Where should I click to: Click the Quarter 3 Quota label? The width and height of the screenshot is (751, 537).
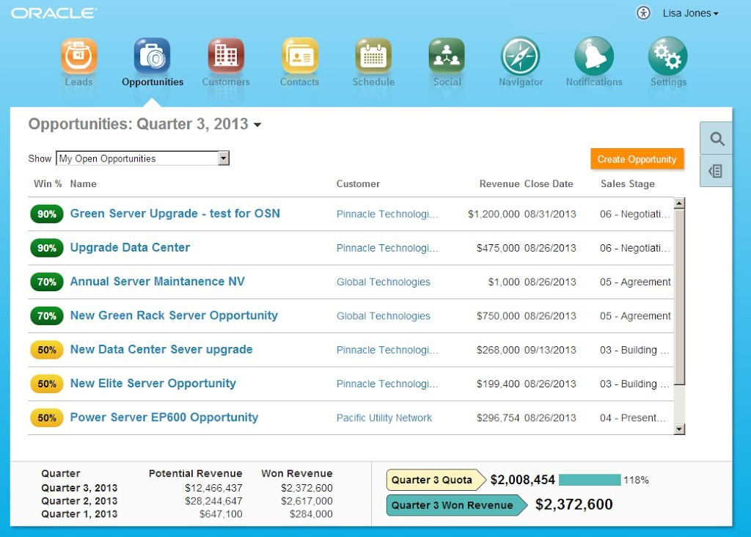(x=431, y=480)
